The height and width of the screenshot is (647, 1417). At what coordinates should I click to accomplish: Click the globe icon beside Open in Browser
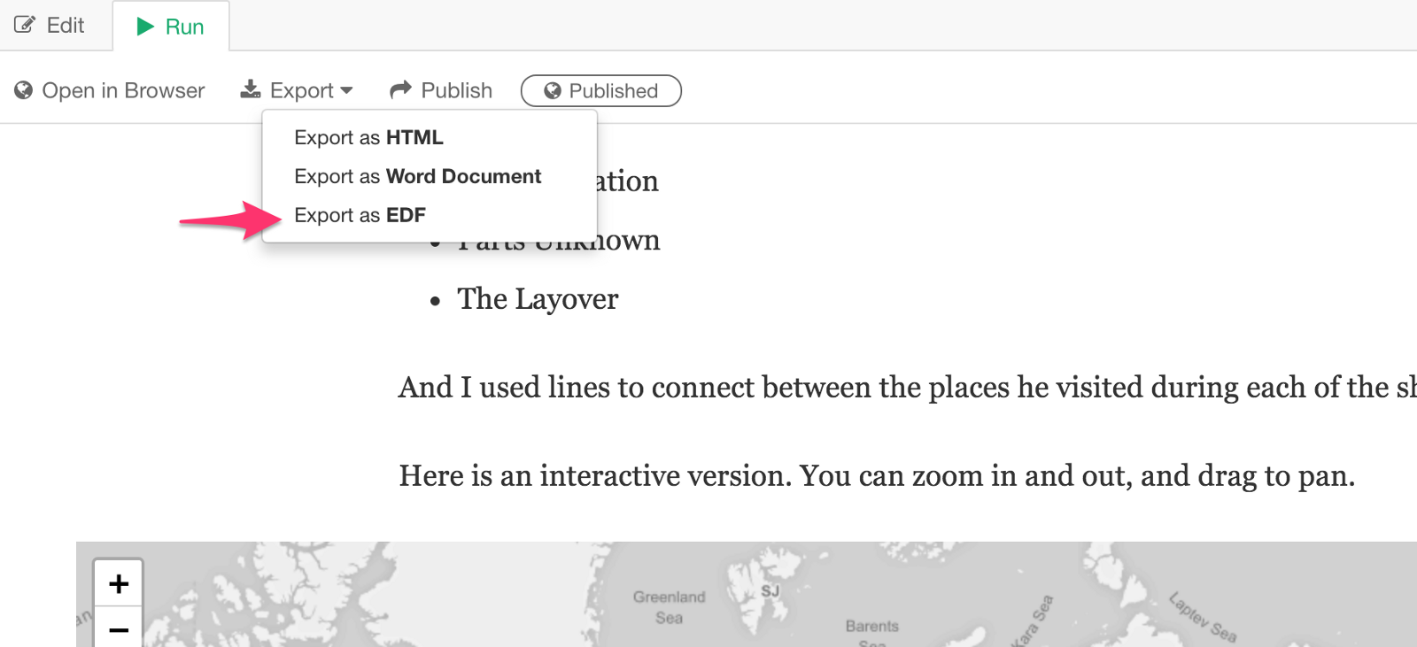tap(24, 90)
